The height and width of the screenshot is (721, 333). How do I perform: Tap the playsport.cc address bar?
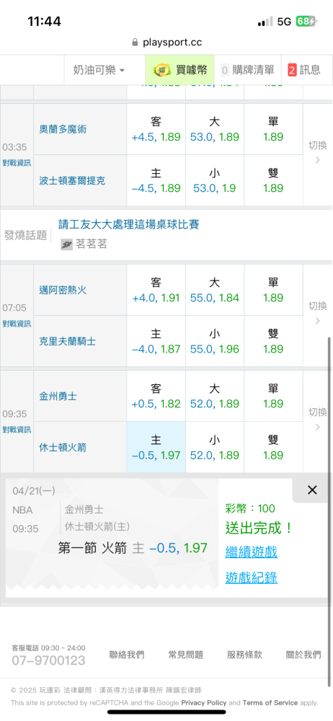click(x=166, y=43)
